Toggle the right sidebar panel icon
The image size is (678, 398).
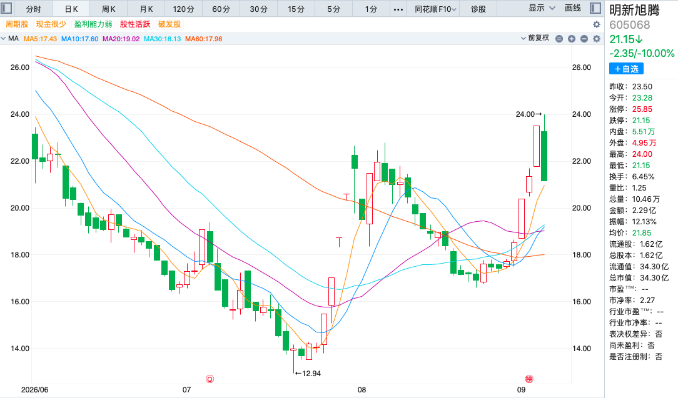pyautogui.click(x=595, y=8)
